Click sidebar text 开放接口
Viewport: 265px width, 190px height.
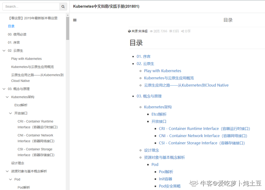[x=21, y=113]
